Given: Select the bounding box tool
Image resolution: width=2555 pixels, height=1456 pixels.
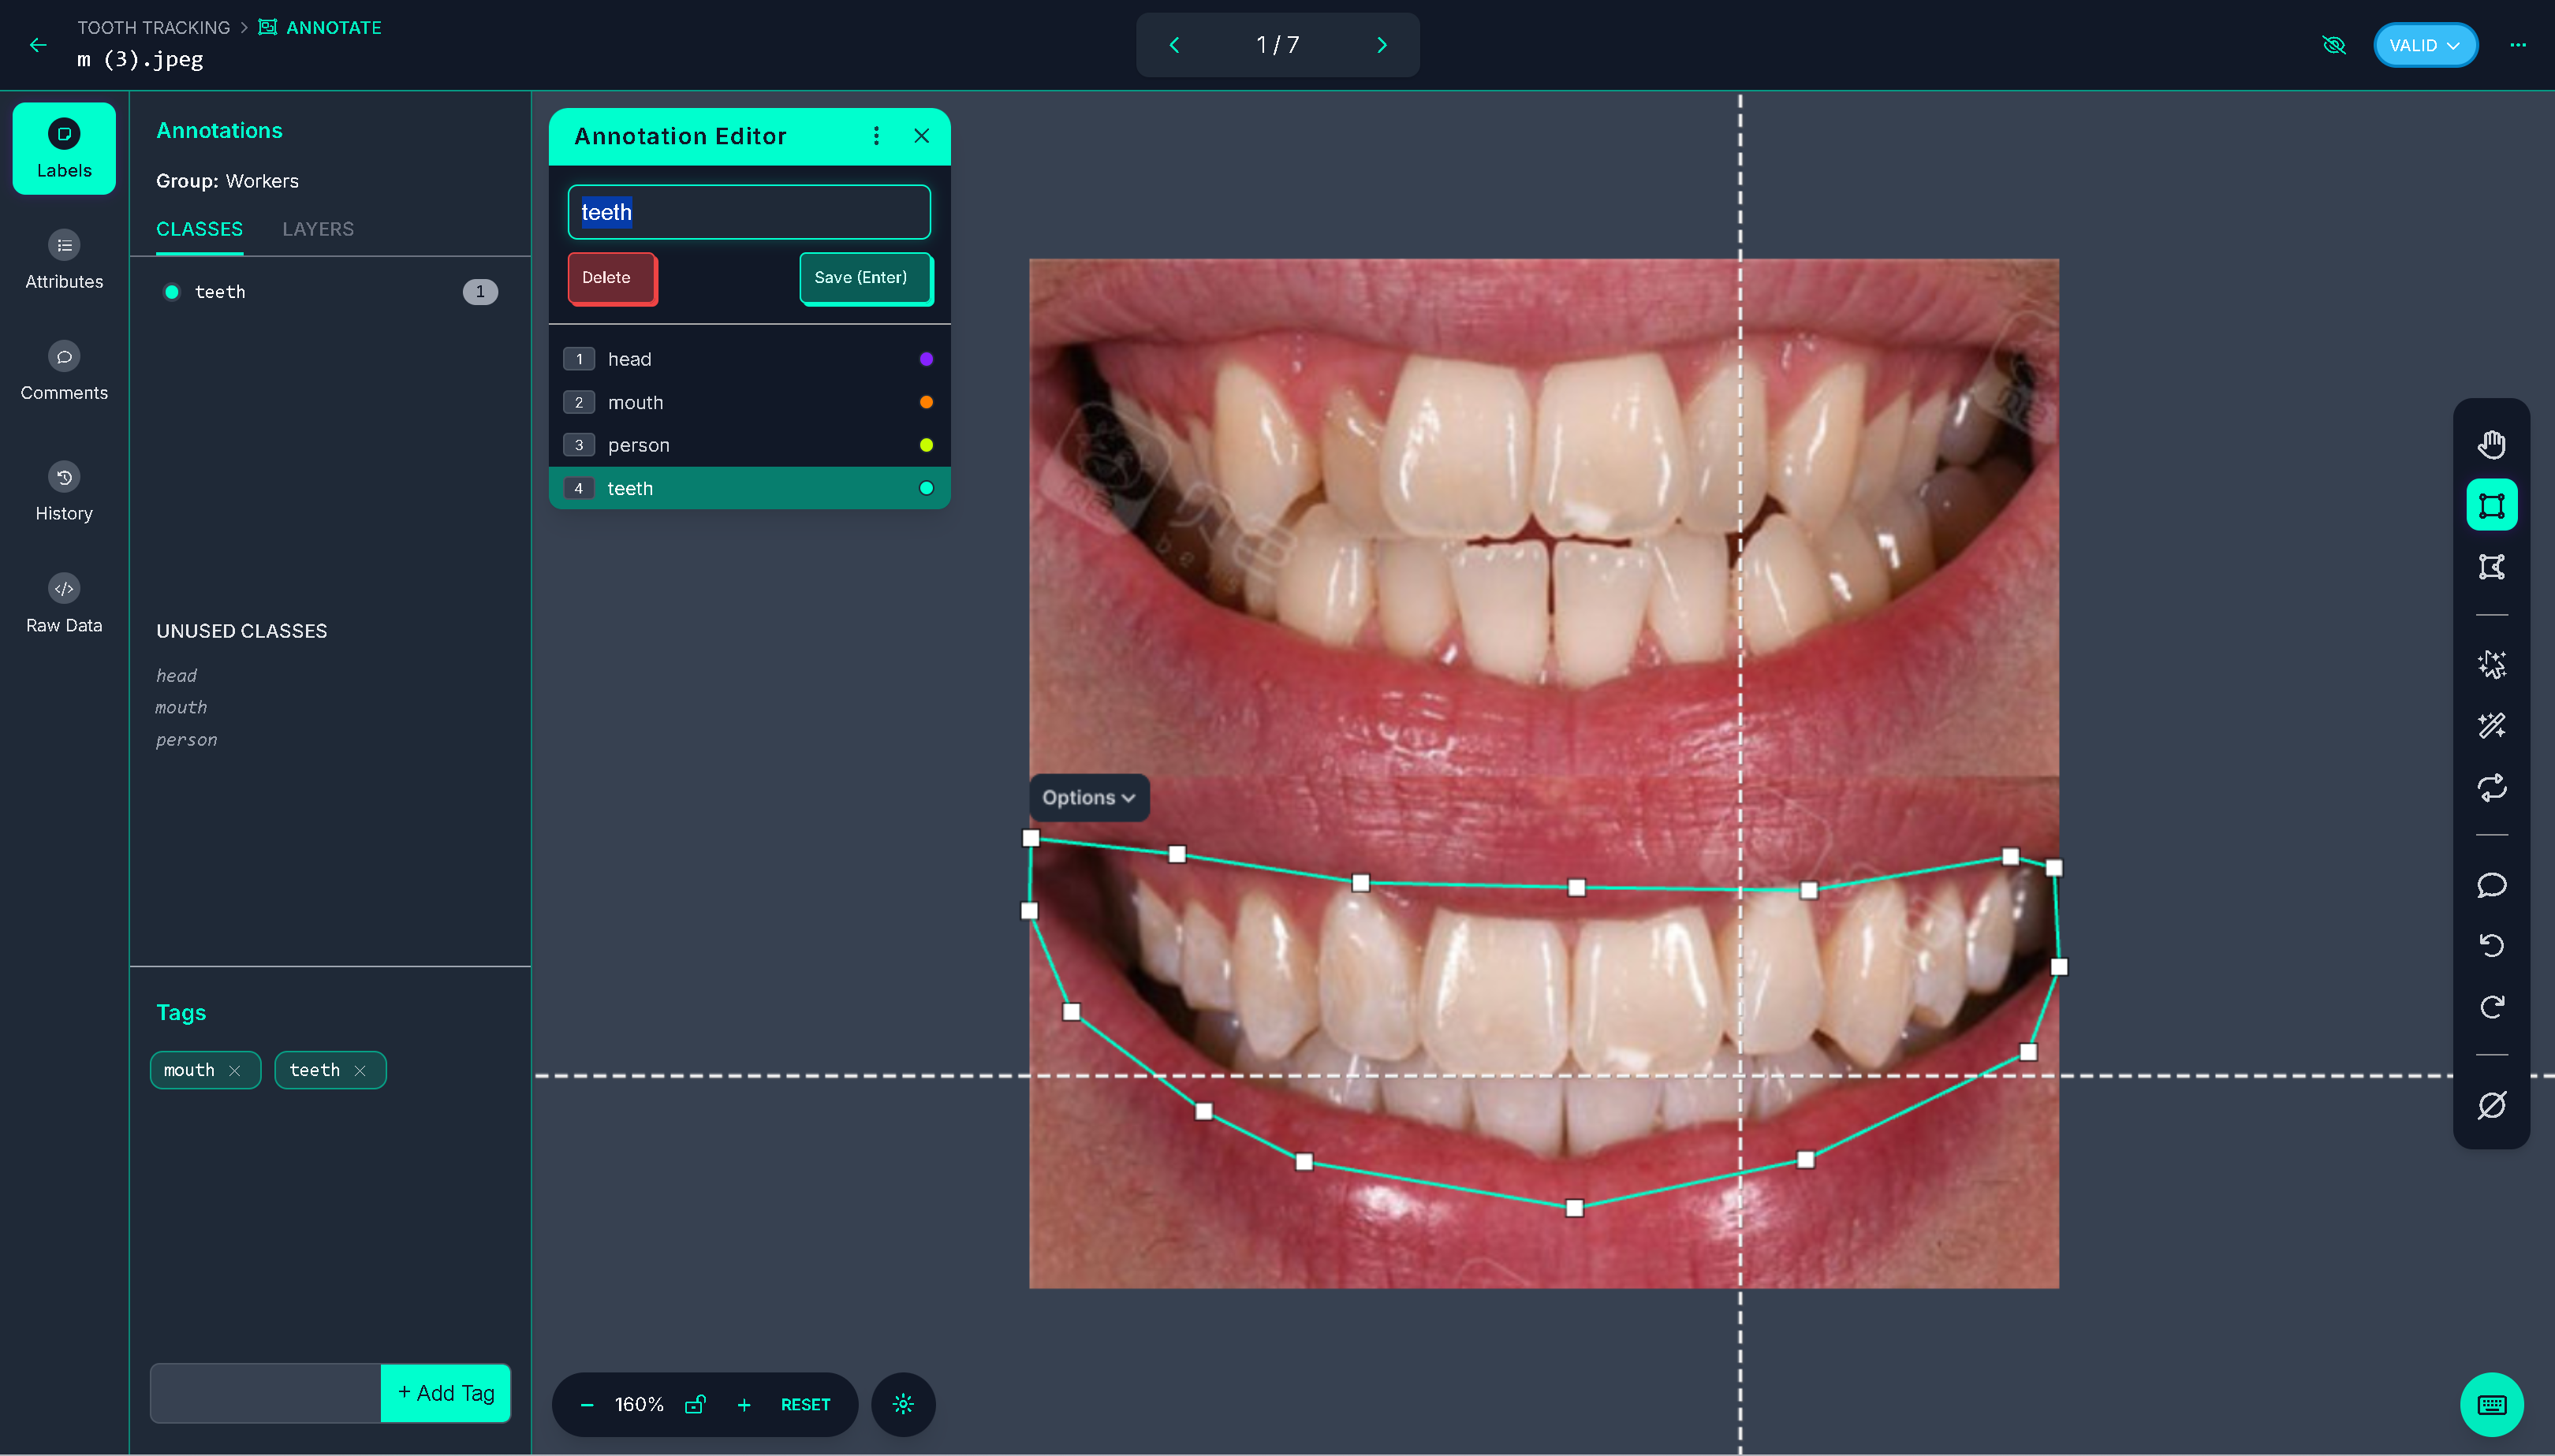Looking at the screenshot, I should click(x=2491, y=505).
